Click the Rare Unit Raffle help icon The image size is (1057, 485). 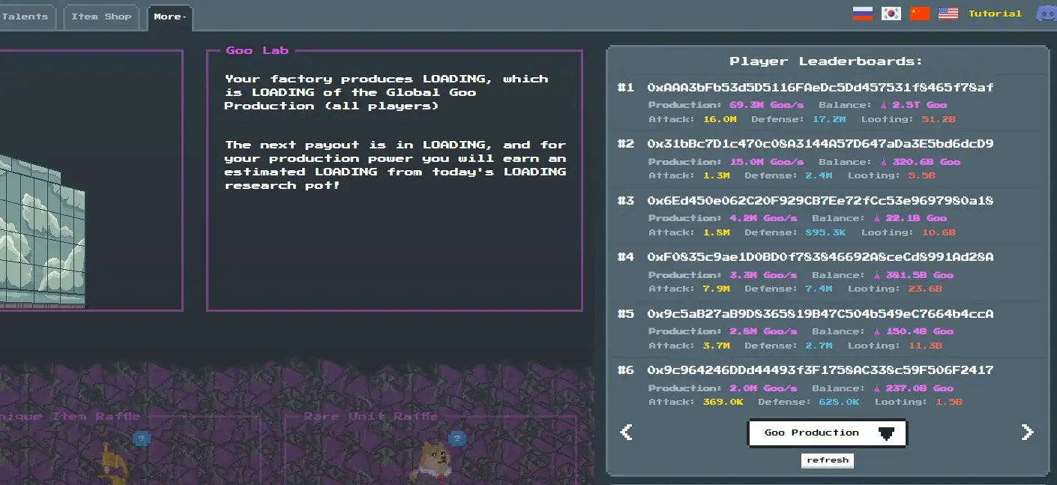[457, 439]
